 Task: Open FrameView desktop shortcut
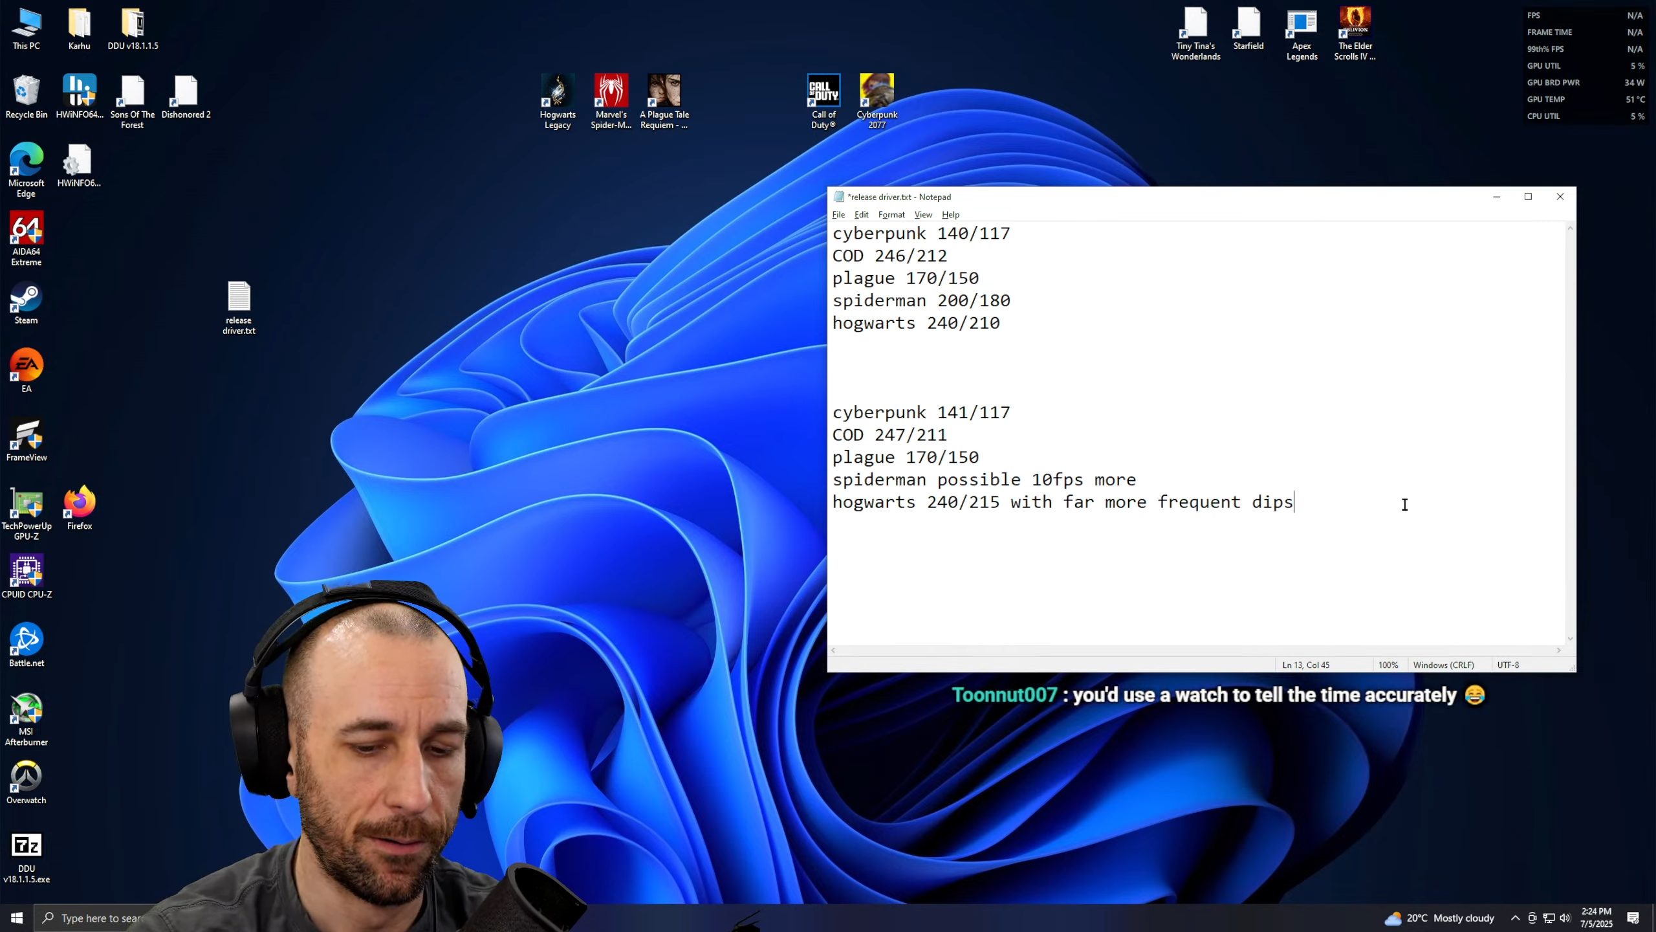pyautogui.click(x=26, y=441)
